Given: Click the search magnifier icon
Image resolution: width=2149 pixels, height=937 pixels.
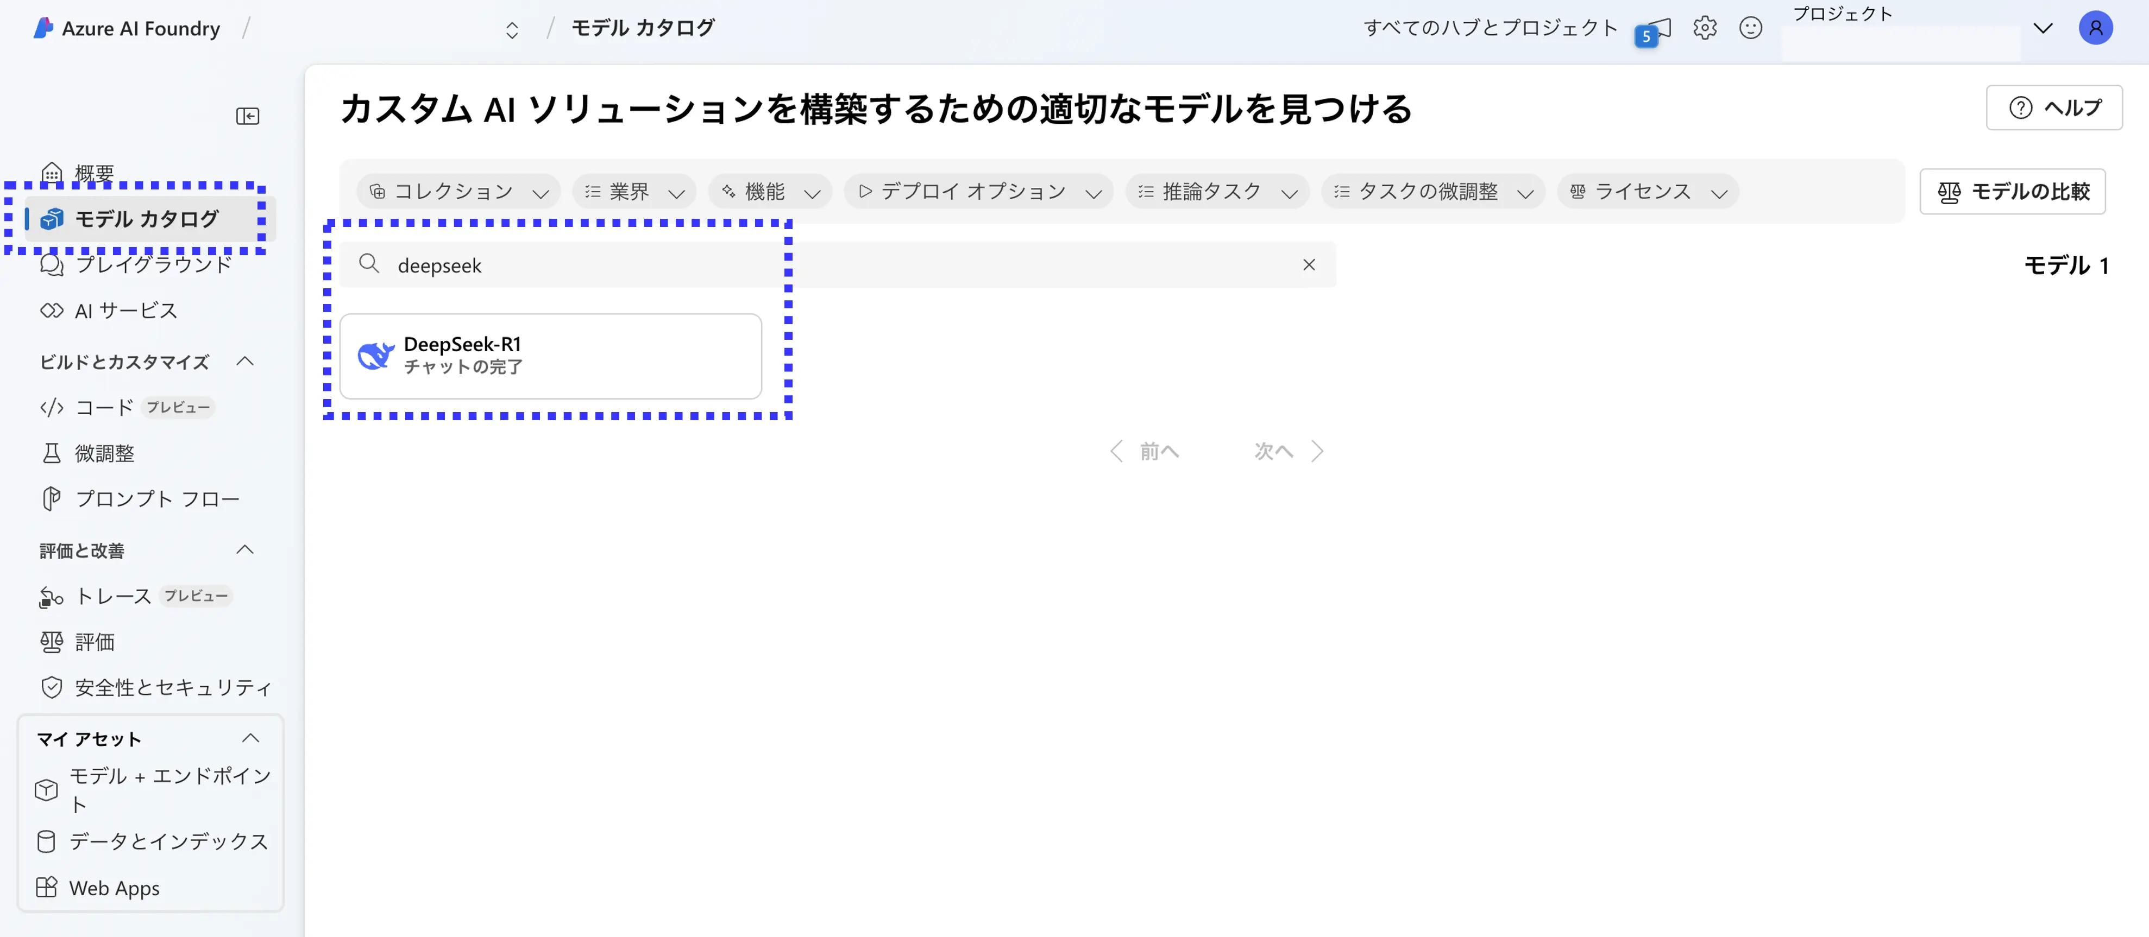Looking at the screenshot, I should pyautogui.click(x=369, y=264).
